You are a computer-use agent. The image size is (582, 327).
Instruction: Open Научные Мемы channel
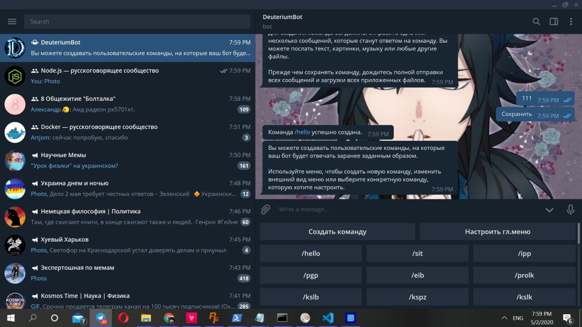pyautogui.click(x=127, y=161)
